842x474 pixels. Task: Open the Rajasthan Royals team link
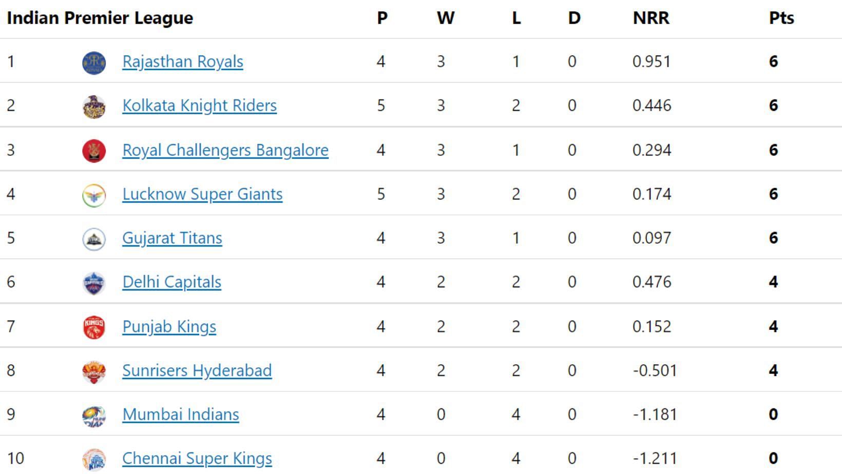click(183, 62)
